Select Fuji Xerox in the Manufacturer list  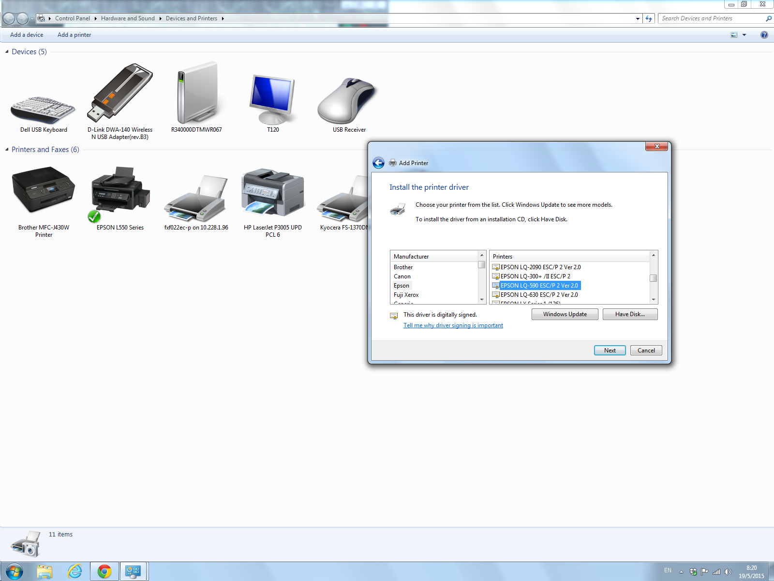406,295
